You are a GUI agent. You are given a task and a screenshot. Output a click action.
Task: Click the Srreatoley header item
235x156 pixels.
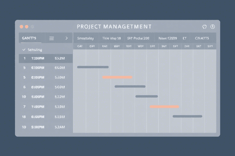point(86,38)
